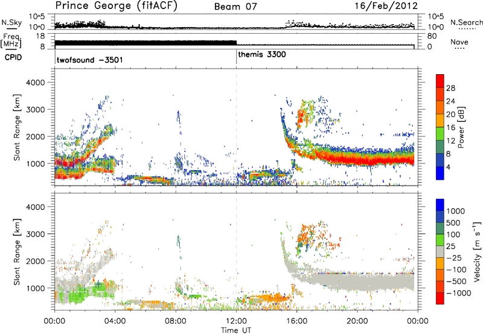Click the '28' tick on the Power scale
483x334 pixels.
[450, 88]
